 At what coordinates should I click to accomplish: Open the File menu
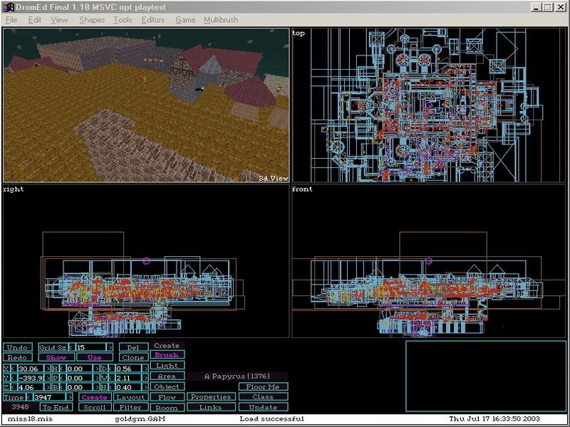(x=11, y=20)
